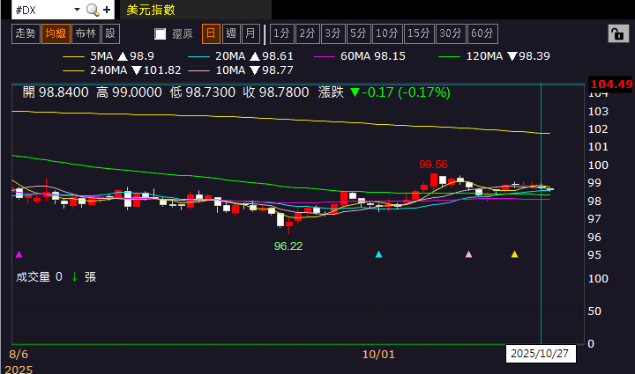Select the 日 daily period
635x374 pixels.
tap(211, 33)
